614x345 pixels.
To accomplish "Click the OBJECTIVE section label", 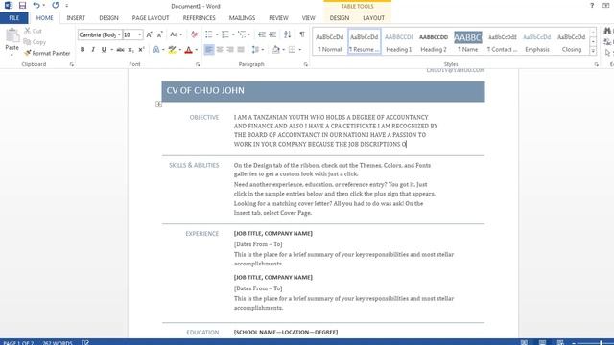I will (204, 117).
